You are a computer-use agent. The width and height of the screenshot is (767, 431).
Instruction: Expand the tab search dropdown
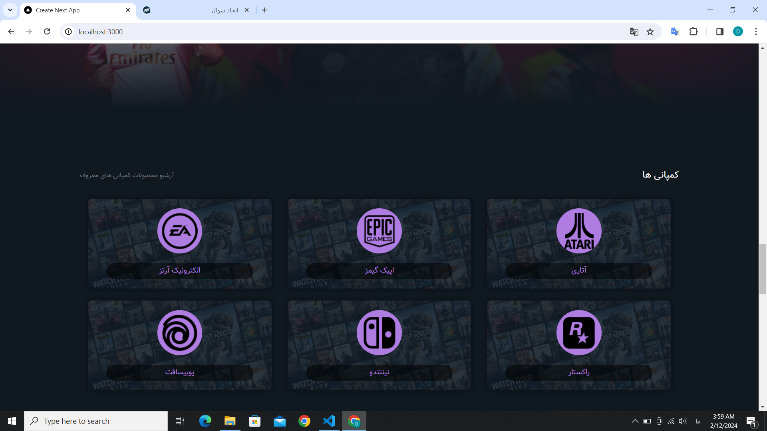coord(10,10)
